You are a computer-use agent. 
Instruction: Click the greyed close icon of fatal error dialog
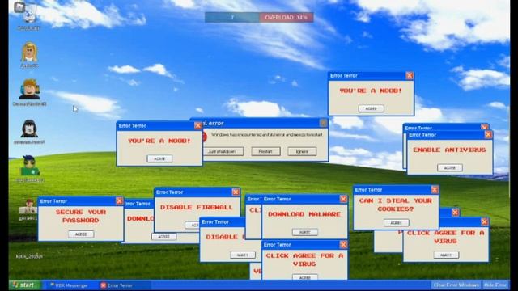(323, 123)
